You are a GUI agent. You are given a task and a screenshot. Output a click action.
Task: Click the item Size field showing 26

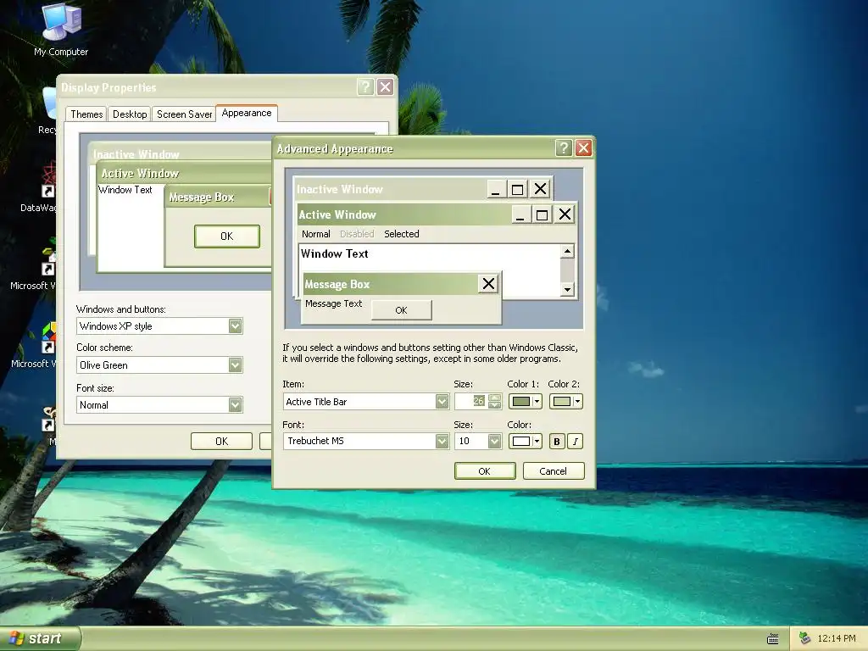pyautogui.click(x=470, y=401)
